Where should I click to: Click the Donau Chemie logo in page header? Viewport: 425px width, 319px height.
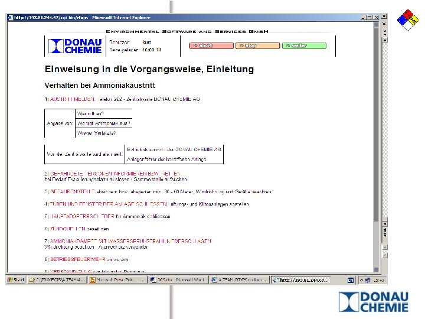[75, 46]
